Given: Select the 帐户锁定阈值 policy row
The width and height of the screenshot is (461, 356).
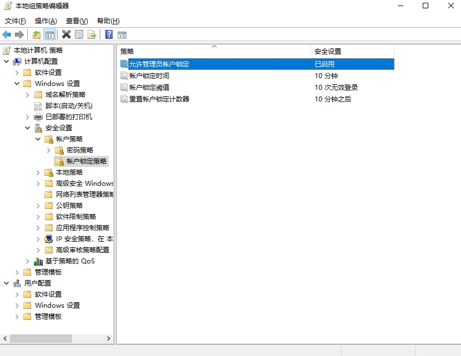Looking at the screenshot, I should [x=149, y=88].
